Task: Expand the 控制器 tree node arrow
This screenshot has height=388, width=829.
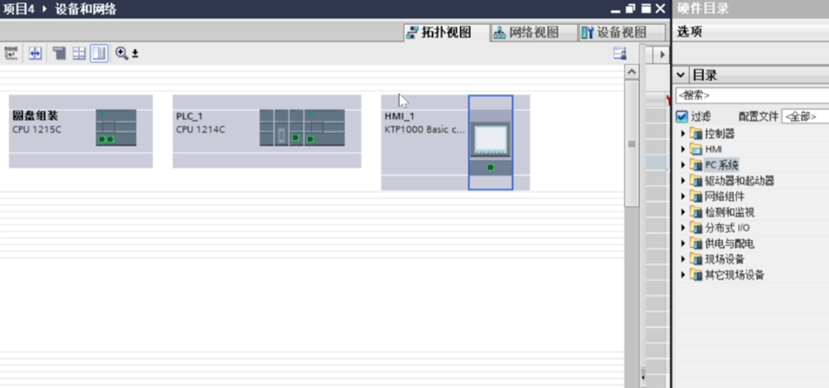Action: 683,133
